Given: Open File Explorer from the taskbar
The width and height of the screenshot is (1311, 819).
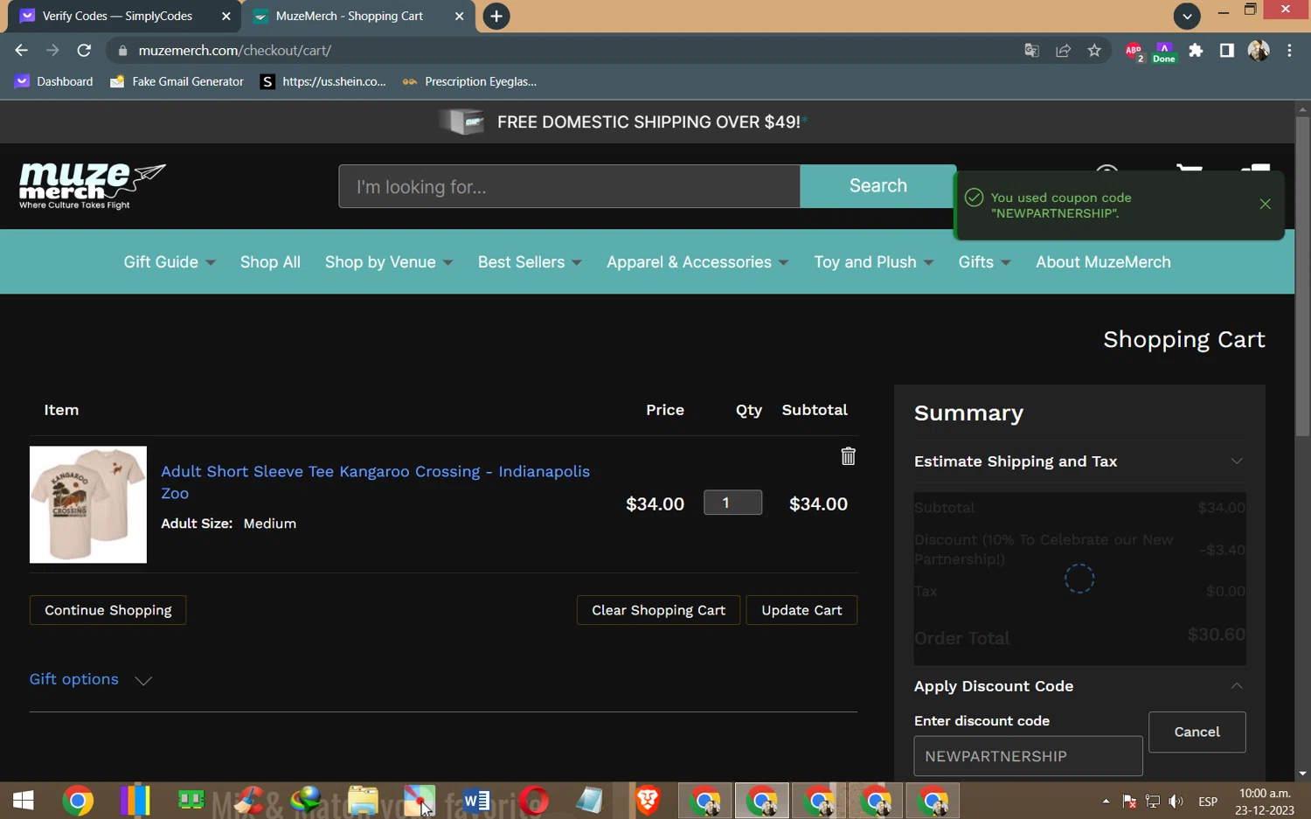Looking at the screenshot, I should (363, 801).
